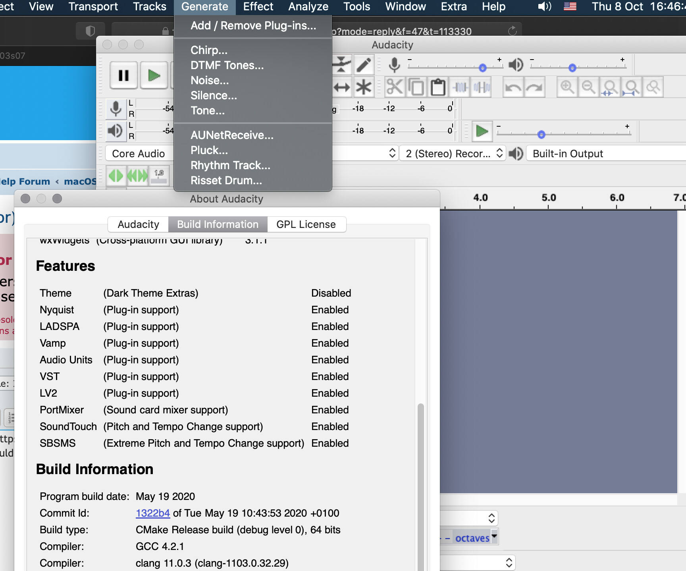The height and width of the screenshot is (571, 686).
Task: Choose Rhythm Track... from Generate menu
Action: (253, 165)
